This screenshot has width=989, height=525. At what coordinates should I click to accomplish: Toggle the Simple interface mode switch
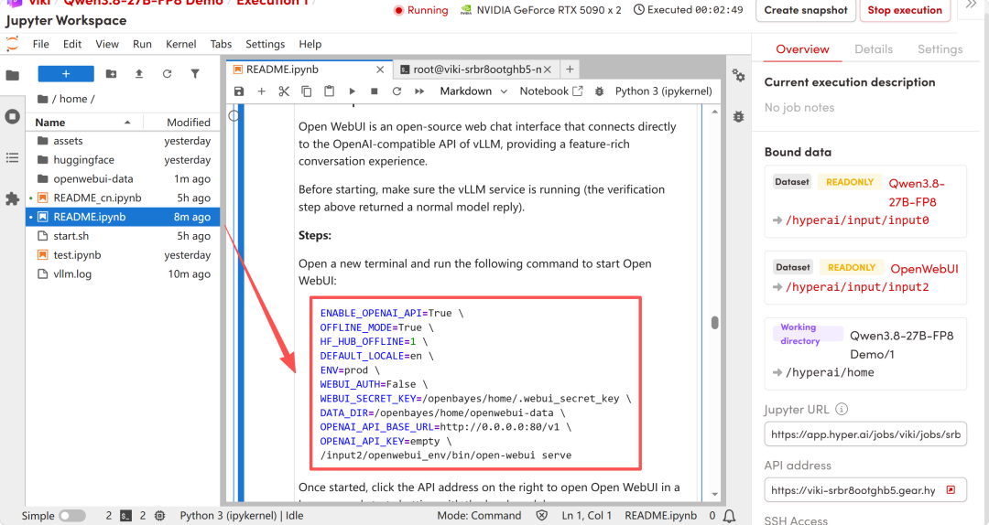tap(72, 516)
